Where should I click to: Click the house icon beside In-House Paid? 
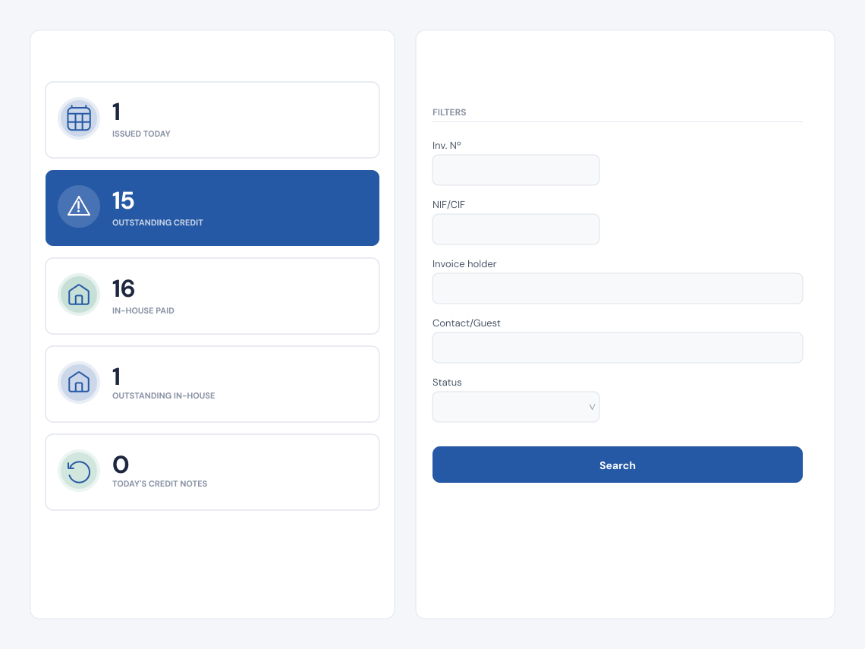79,295
